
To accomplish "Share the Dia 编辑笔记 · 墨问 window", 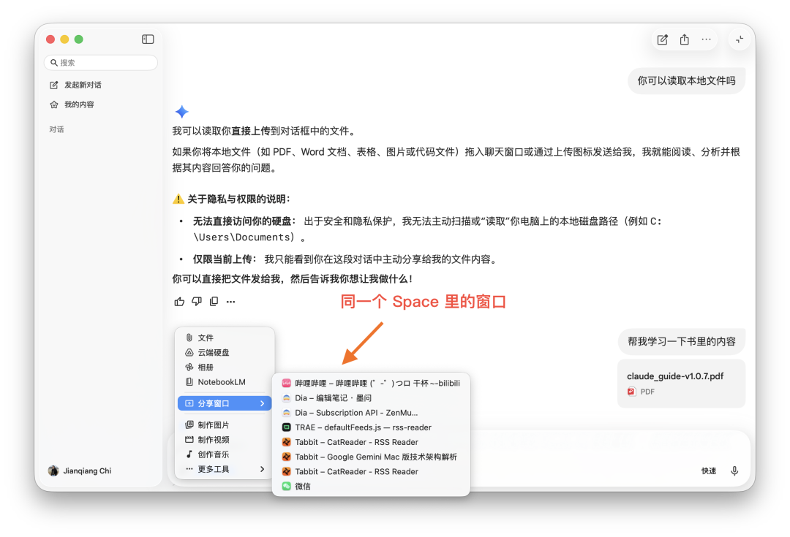I will (x=371, y=397).
